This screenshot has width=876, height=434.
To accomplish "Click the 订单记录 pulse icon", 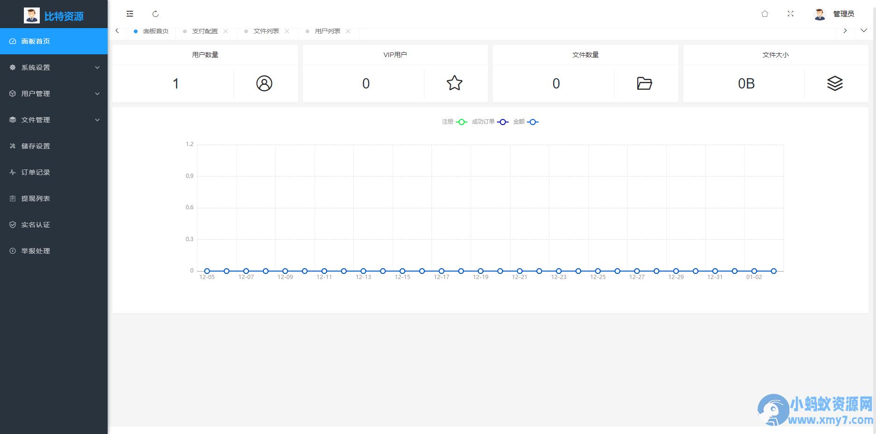I will 13,172.
